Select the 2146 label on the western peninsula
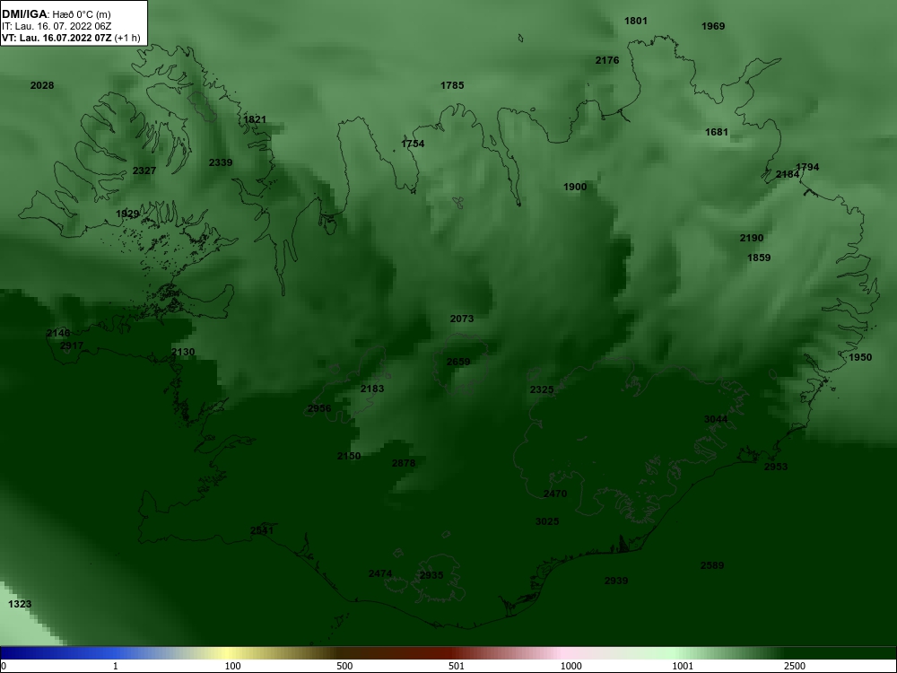This screenshot has height=673, width=897. [x=57, y=333]
